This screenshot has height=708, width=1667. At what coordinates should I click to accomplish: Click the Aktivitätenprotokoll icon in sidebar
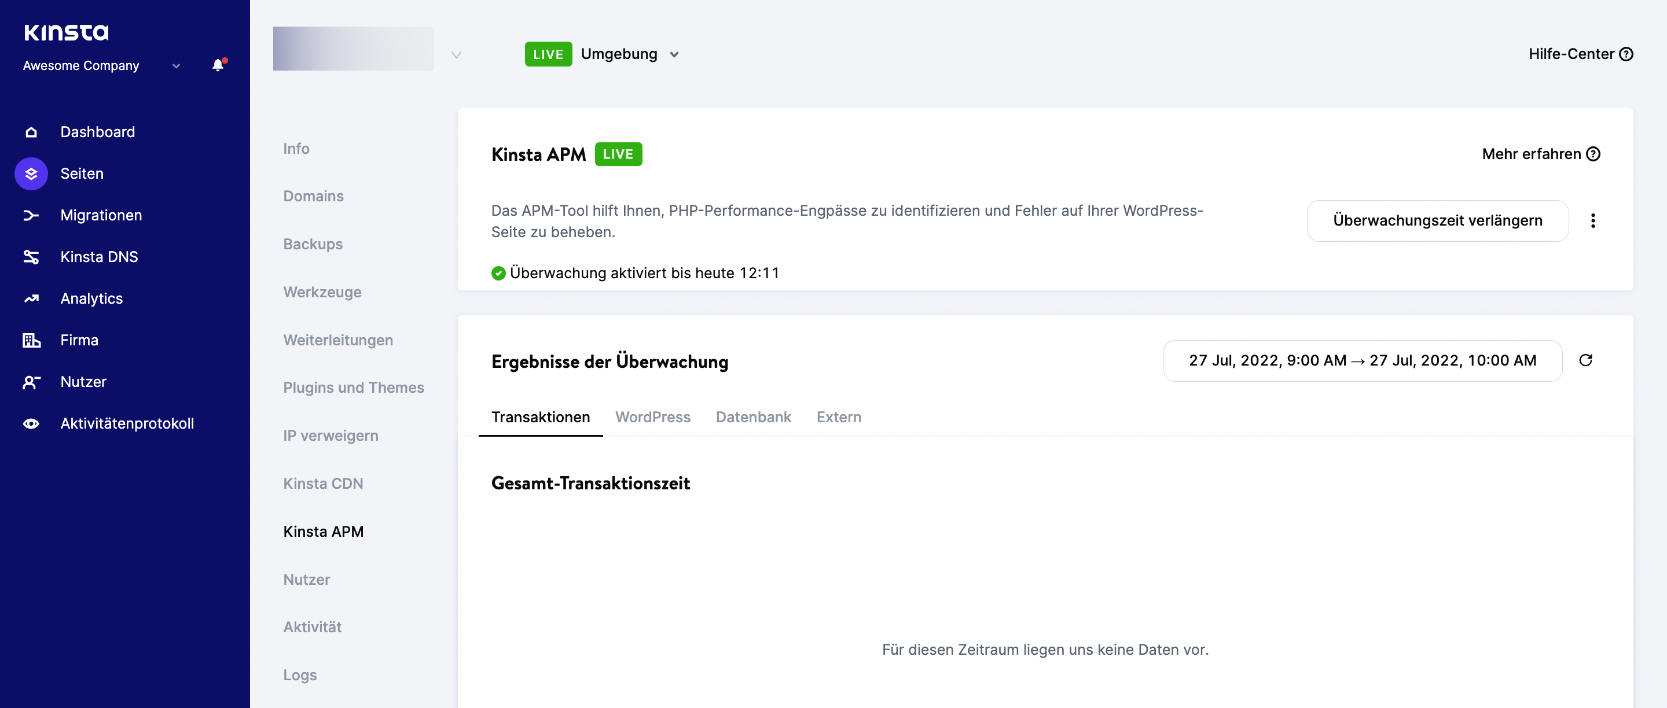pos(30,422)
